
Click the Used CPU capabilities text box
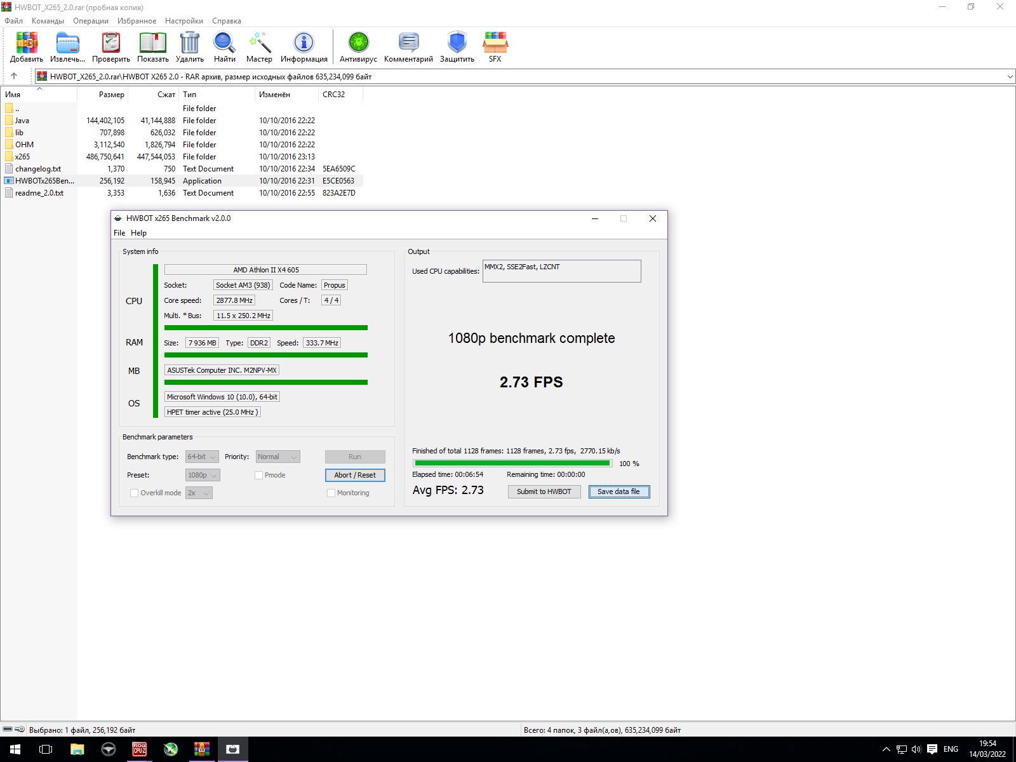[x=562, y=271]
